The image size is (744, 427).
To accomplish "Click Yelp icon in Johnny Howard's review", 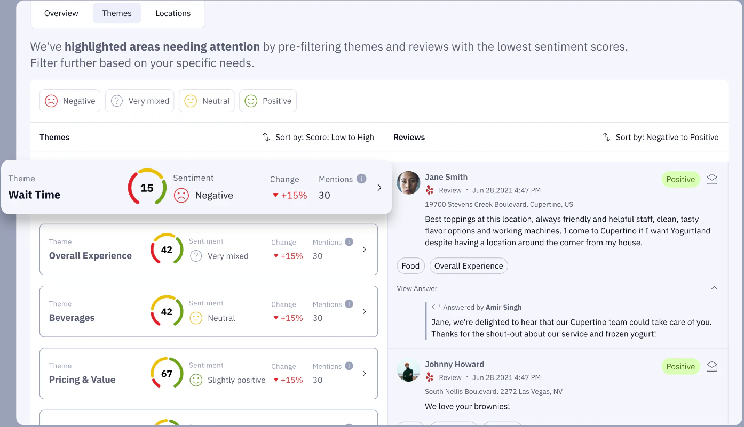I will [430, 377].
